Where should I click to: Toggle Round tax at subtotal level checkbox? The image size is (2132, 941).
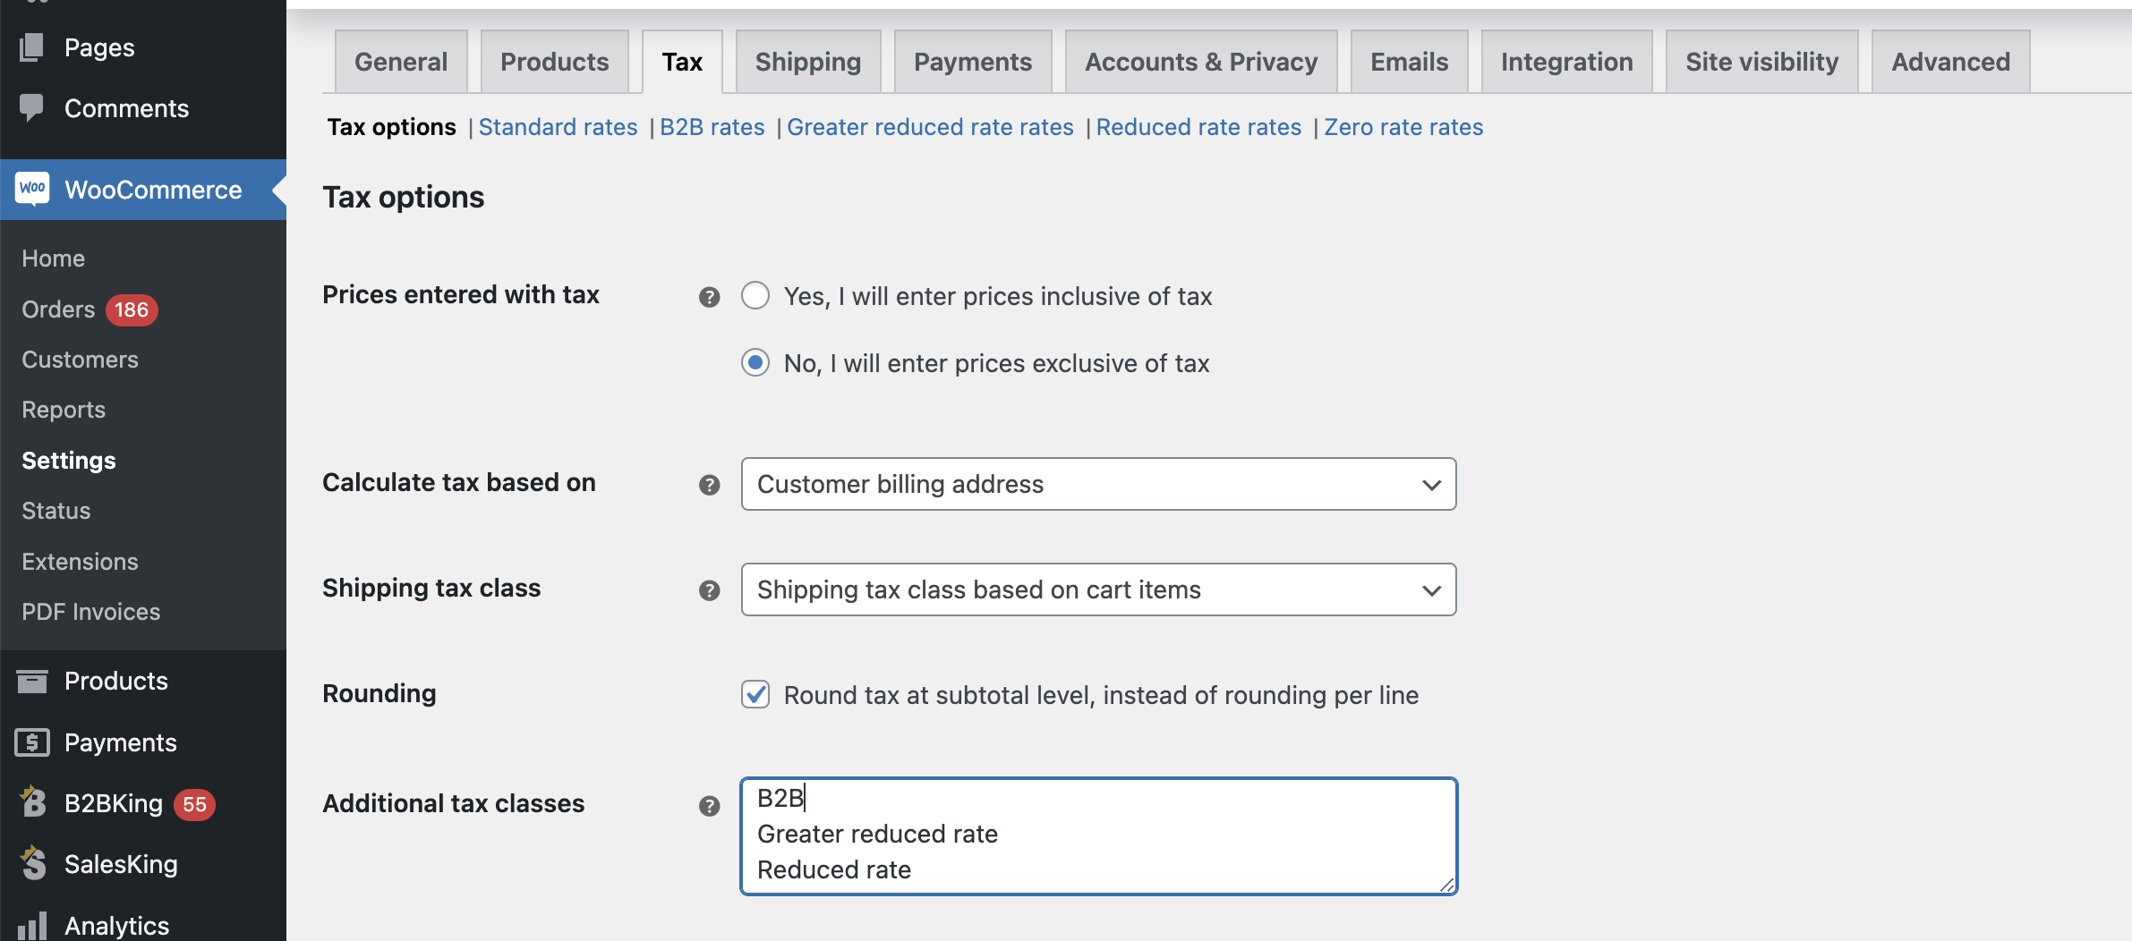pos(755,694)
